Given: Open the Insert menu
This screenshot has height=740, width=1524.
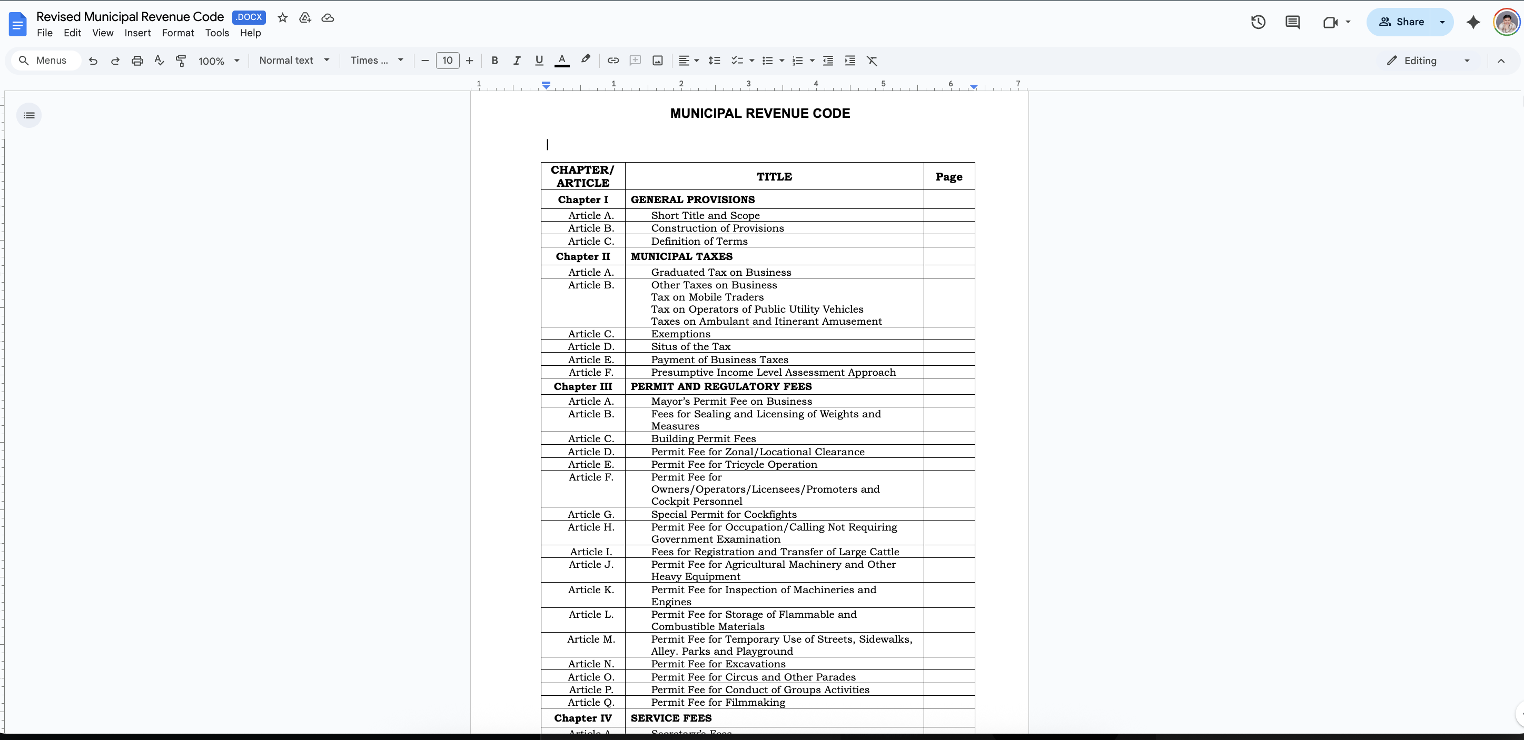Looking at the screenshot, I should pos(138,33).
